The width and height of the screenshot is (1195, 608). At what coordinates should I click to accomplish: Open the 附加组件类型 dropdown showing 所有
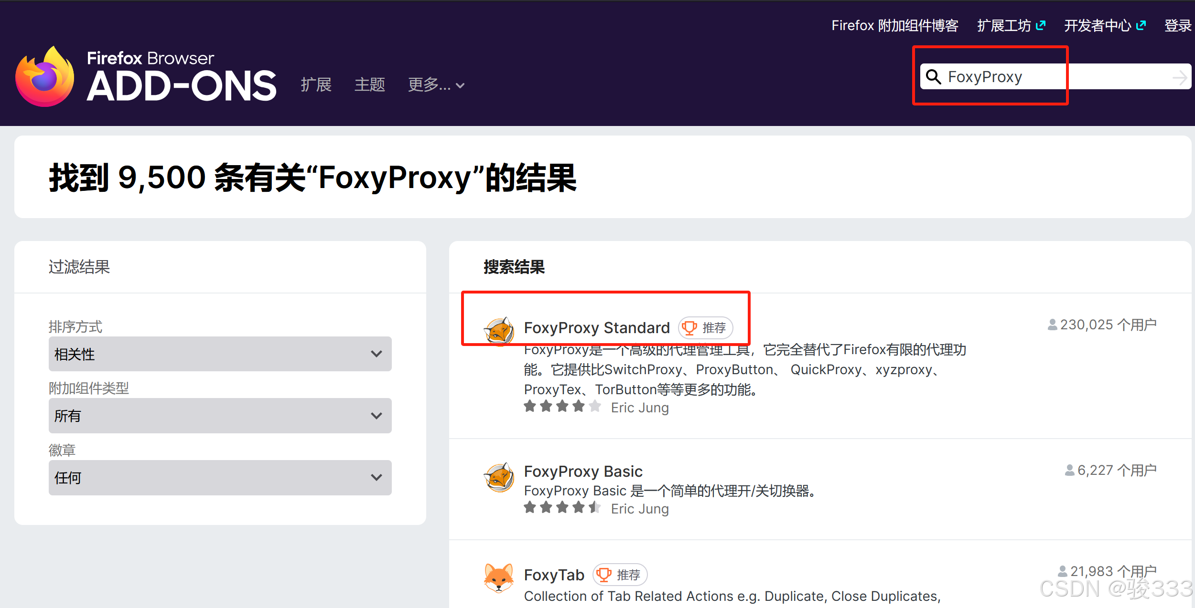pos(220,416)
